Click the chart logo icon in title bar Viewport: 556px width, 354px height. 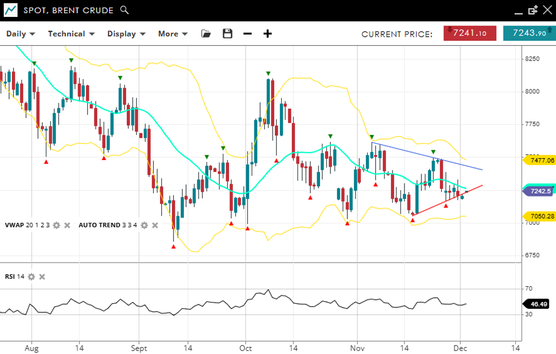pyautogui.click(x=10, y=10)
